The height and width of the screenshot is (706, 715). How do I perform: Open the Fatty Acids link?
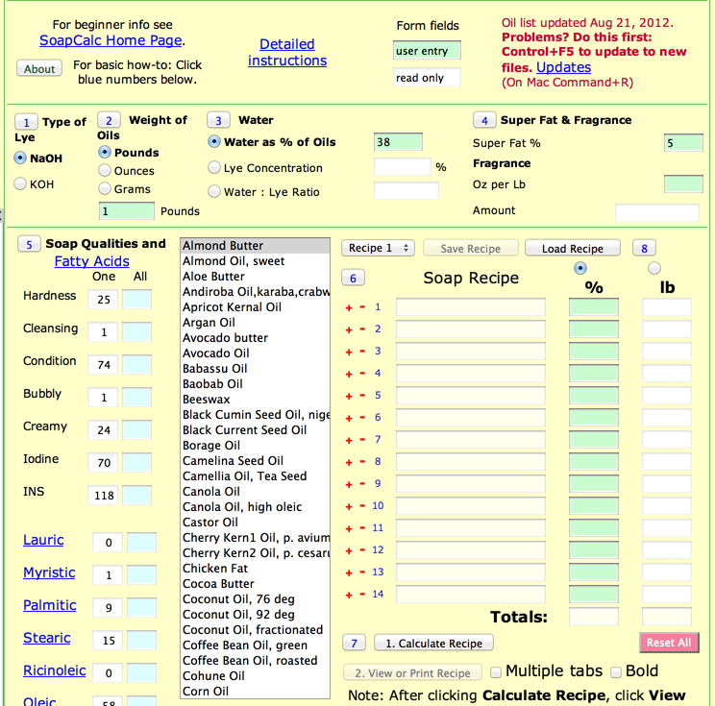91,261
